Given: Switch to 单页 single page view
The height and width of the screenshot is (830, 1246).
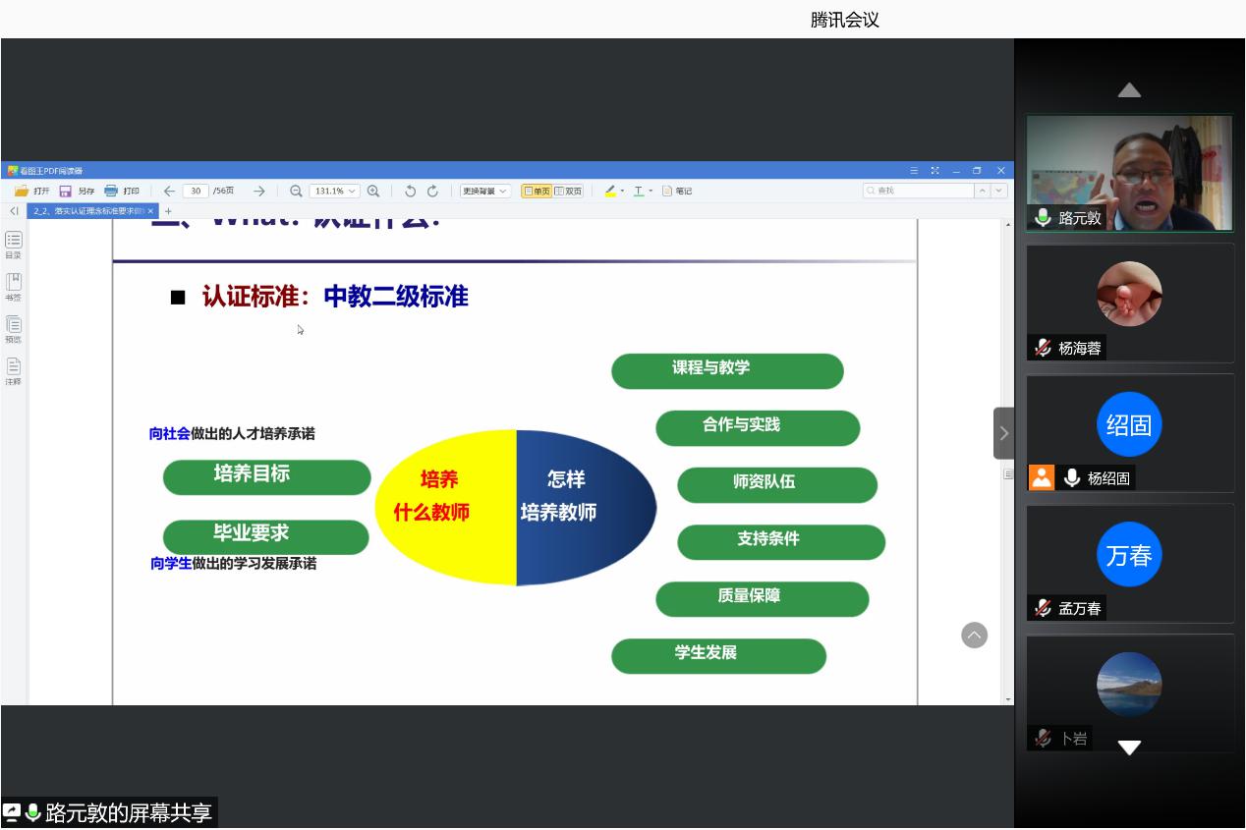Looking at the screenshot, I should [x=537, y=192].
